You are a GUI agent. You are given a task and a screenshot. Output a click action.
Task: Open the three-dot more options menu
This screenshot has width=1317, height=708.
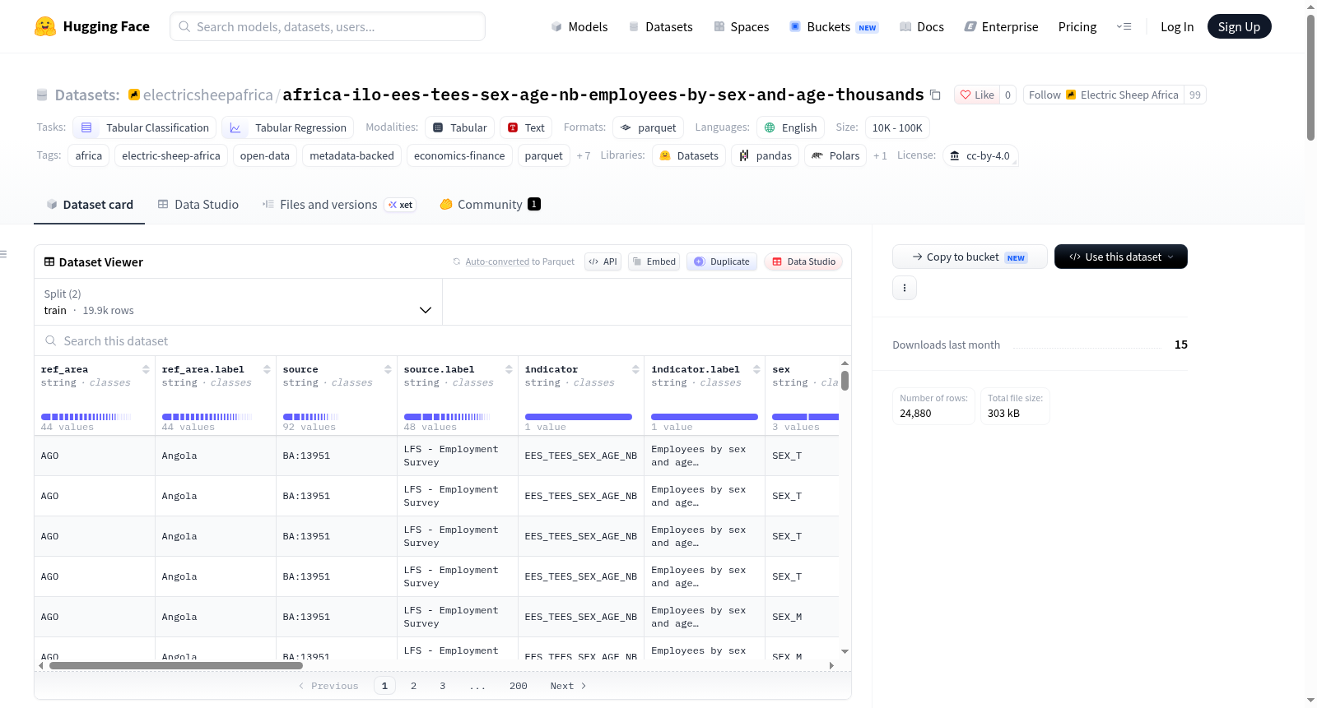(905, 288)
